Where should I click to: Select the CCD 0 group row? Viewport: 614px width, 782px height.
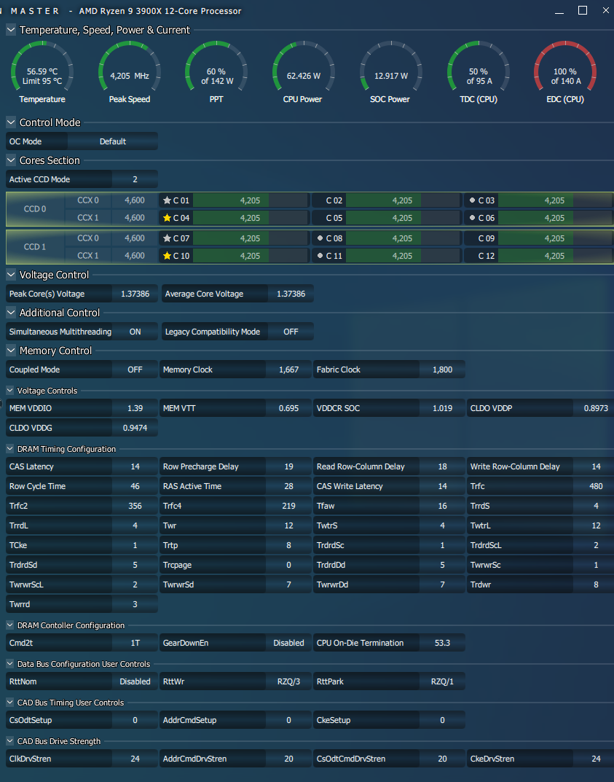35,209
